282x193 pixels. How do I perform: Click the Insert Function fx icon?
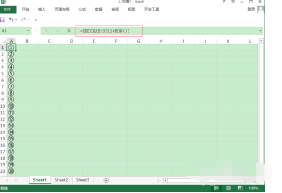click(x=69, y=31)
